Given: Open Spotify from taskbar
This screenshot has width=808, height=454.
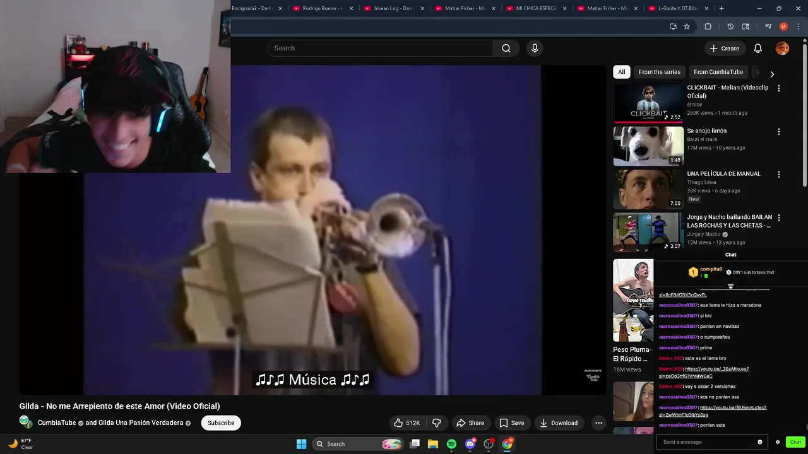Looking at the screenshot, I should [451, 444].
